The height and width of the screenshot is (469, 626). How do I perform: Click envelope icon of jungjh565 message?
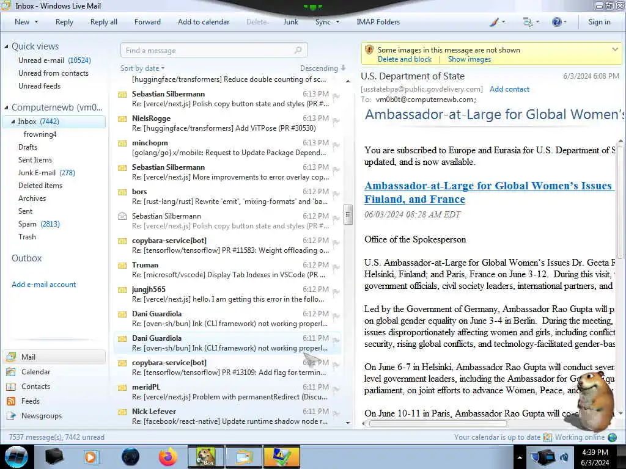click(x=122, y=289)
